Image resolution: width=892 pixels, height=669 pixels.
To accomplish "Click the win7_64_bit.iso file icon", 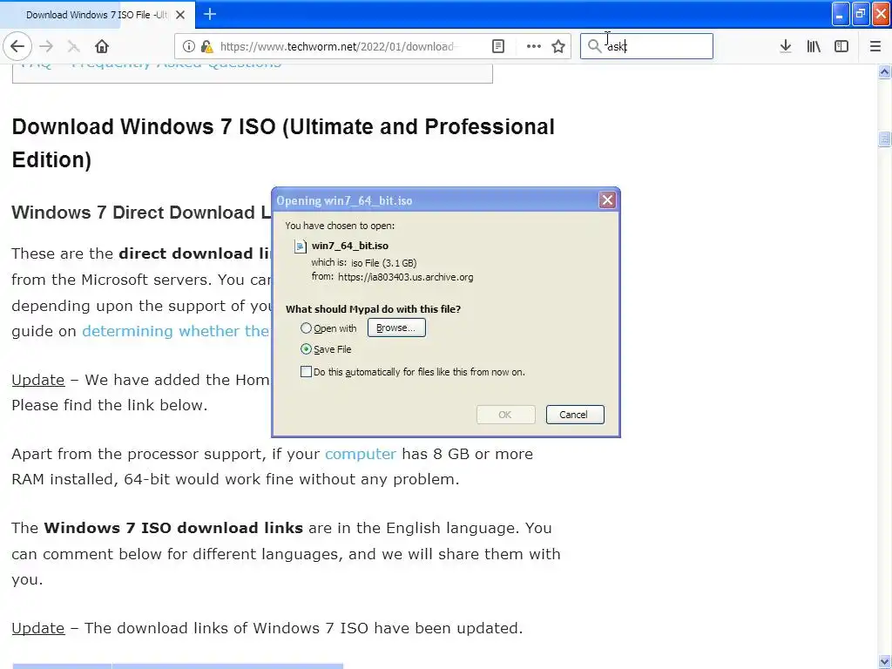I will (300, 246).
